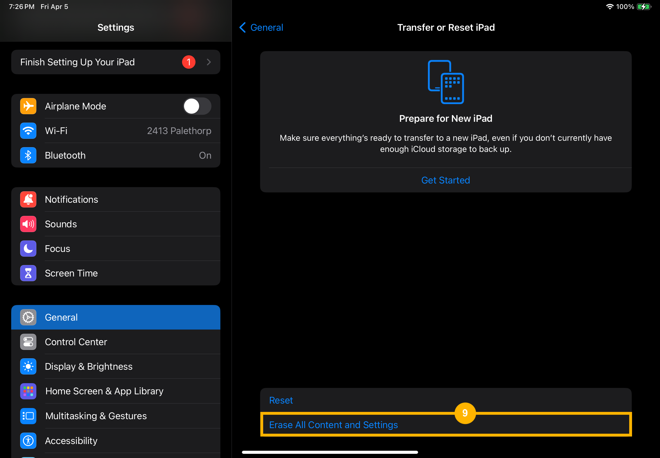Tap the home indicator bar
Viewport: 660px width, 458px height.
330,452
